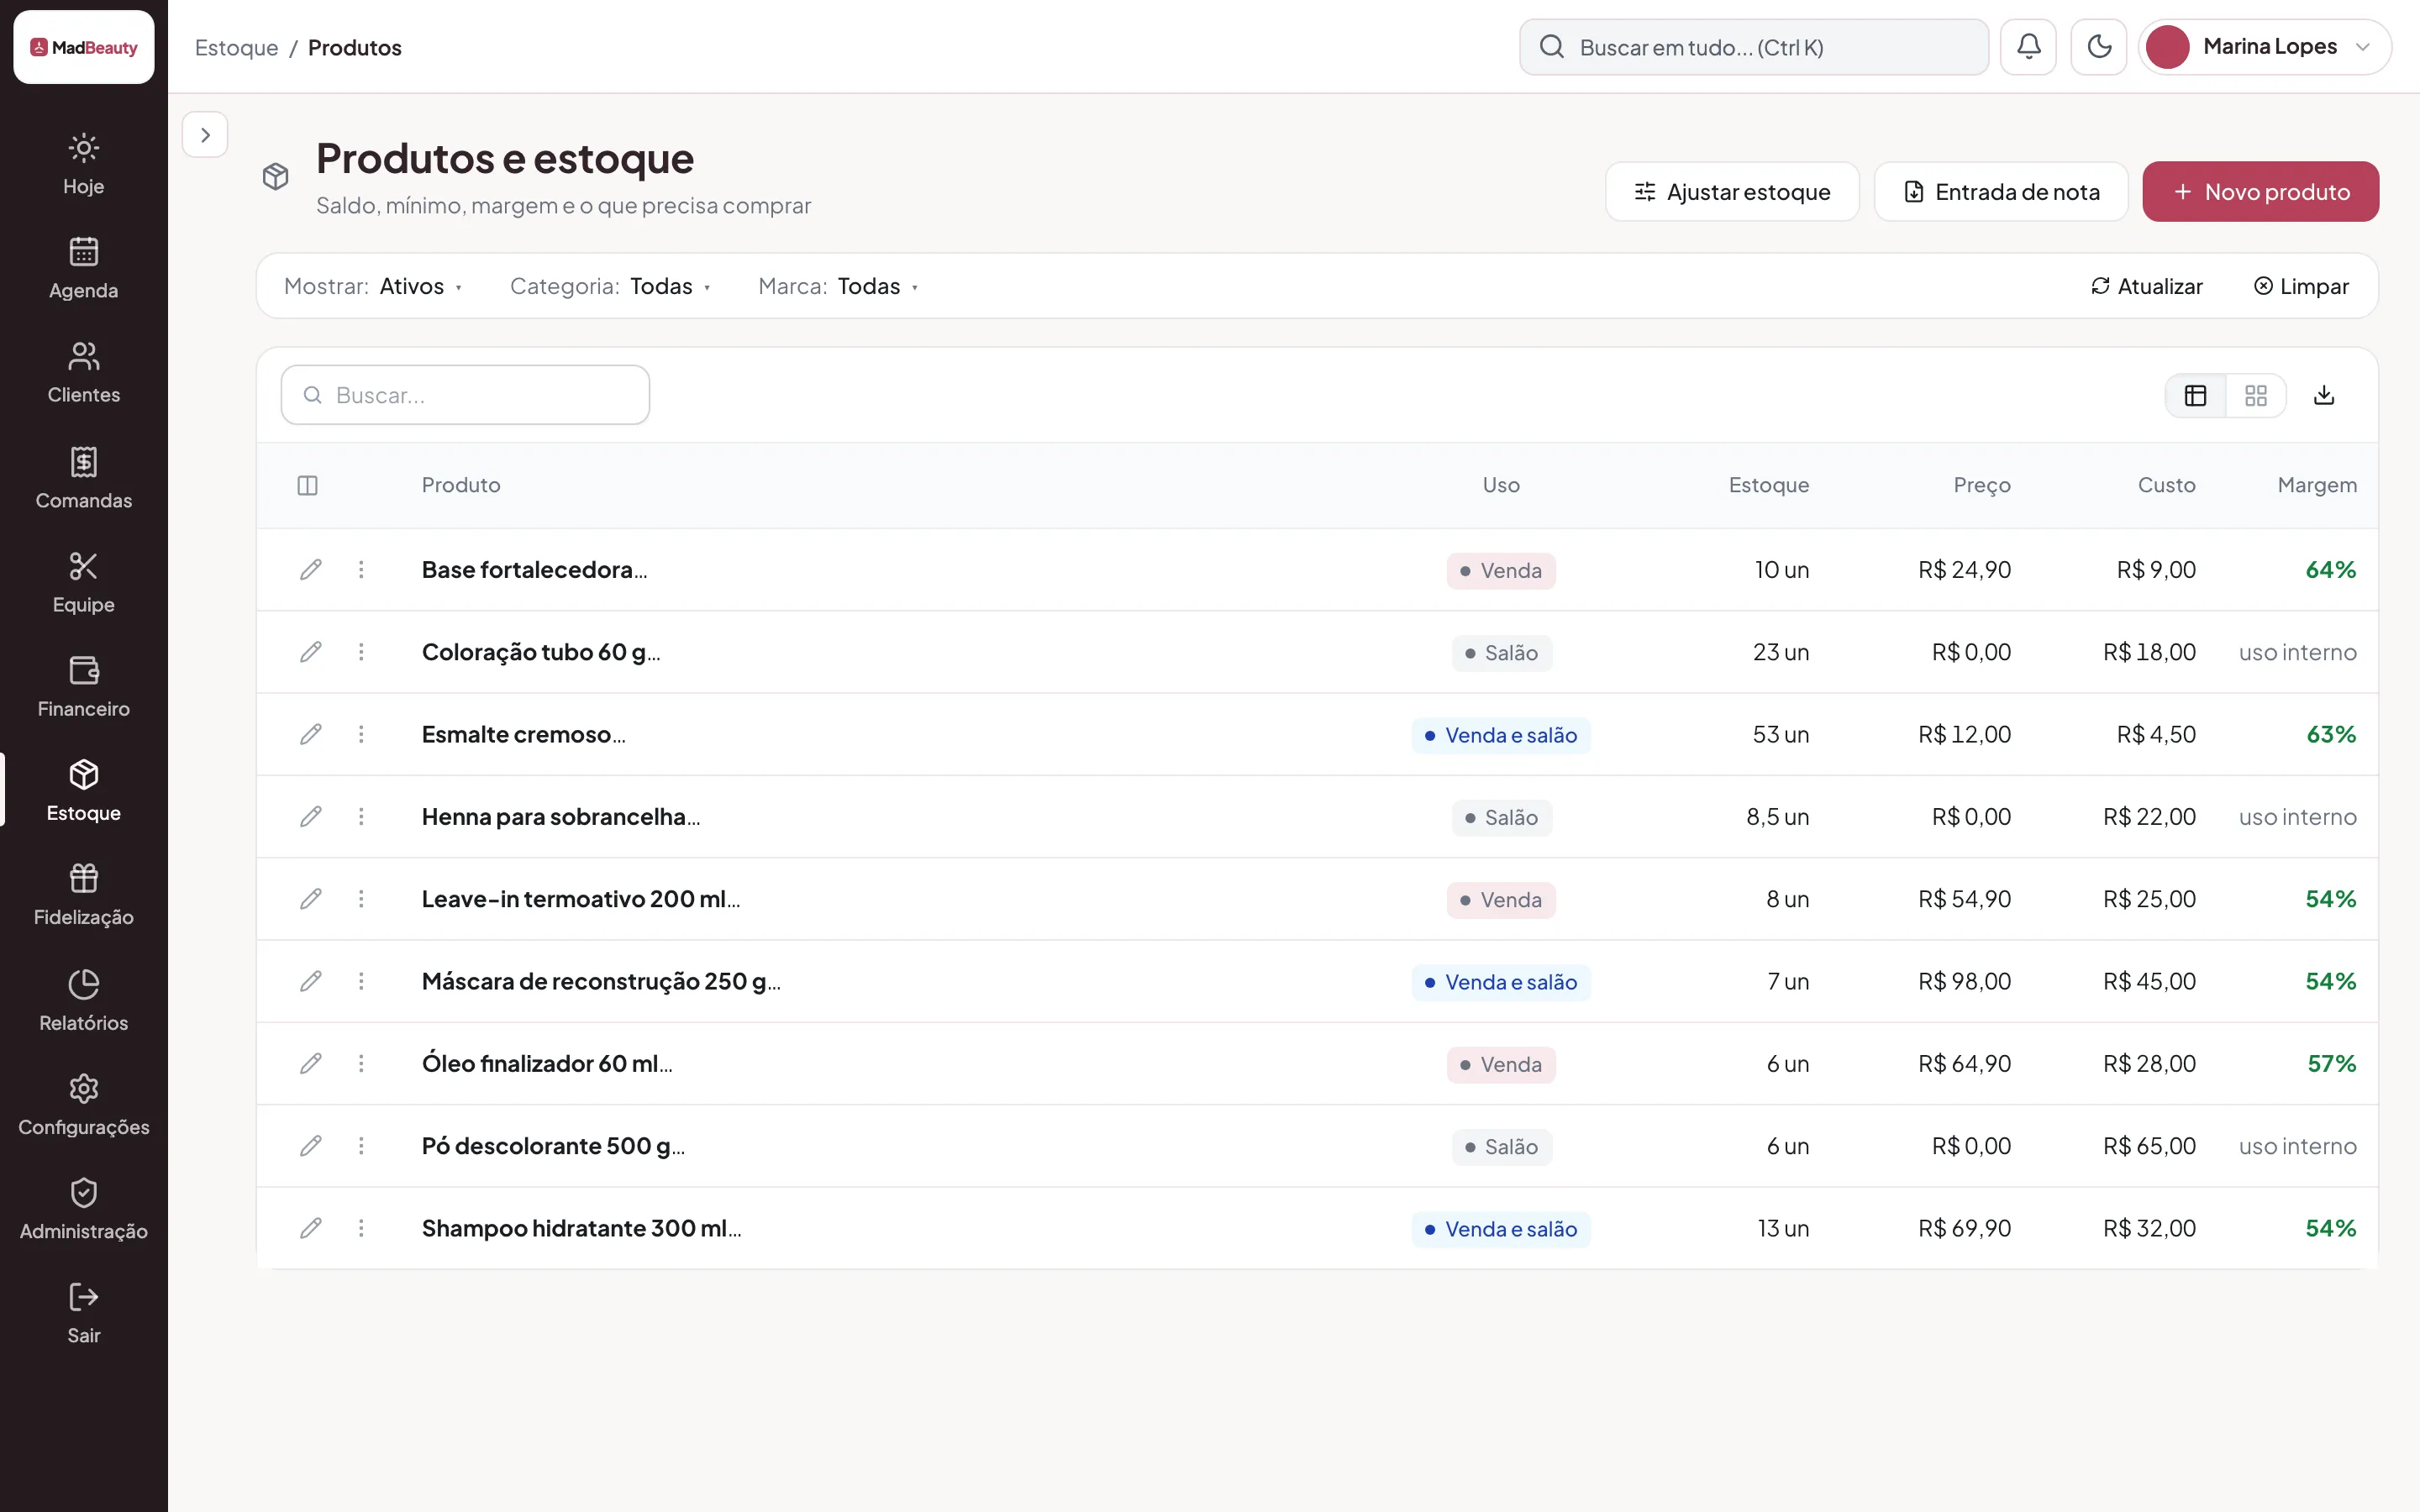
Task: Click Sair logout icon in sidebar
Action: 84,1297
